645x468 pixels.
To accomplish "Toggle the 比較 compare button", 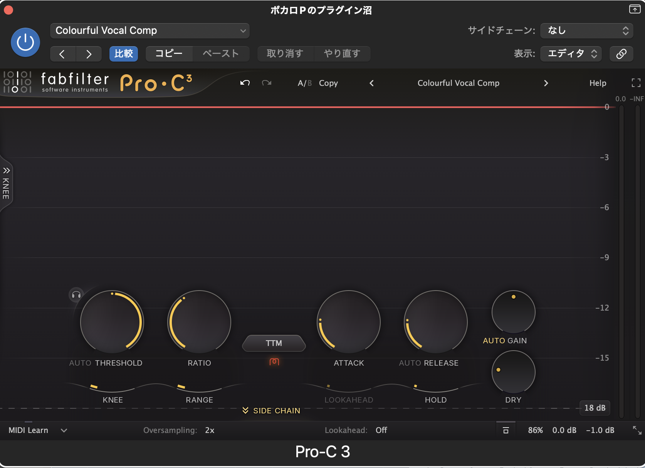I will pos(124,54).
